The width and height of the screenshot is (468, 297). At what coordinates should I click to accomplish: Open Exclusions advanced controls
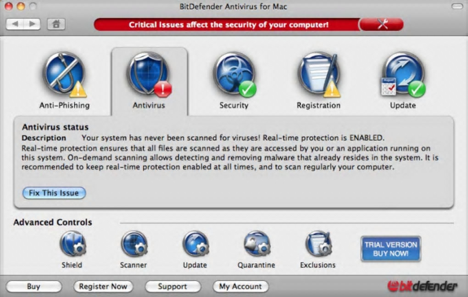point(318,244)
